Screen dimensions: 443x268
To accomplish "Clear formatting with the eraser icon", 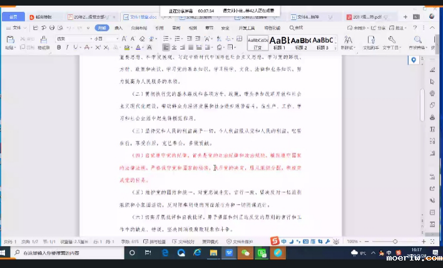I will point(142,39).
